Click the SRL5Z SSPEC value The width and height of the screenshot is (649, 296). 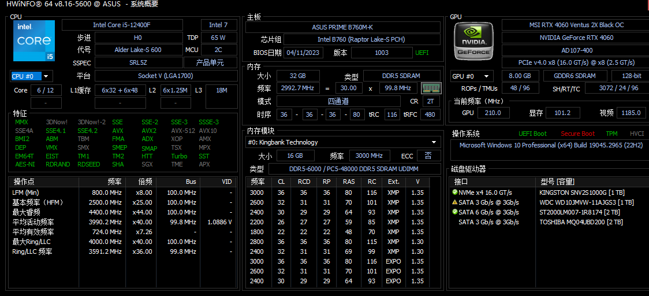click(138, 62)
